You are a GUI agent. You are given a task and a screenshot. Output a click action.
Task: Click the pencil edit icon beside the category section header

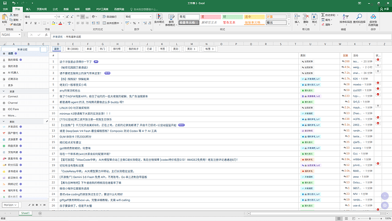coord(47,121)
